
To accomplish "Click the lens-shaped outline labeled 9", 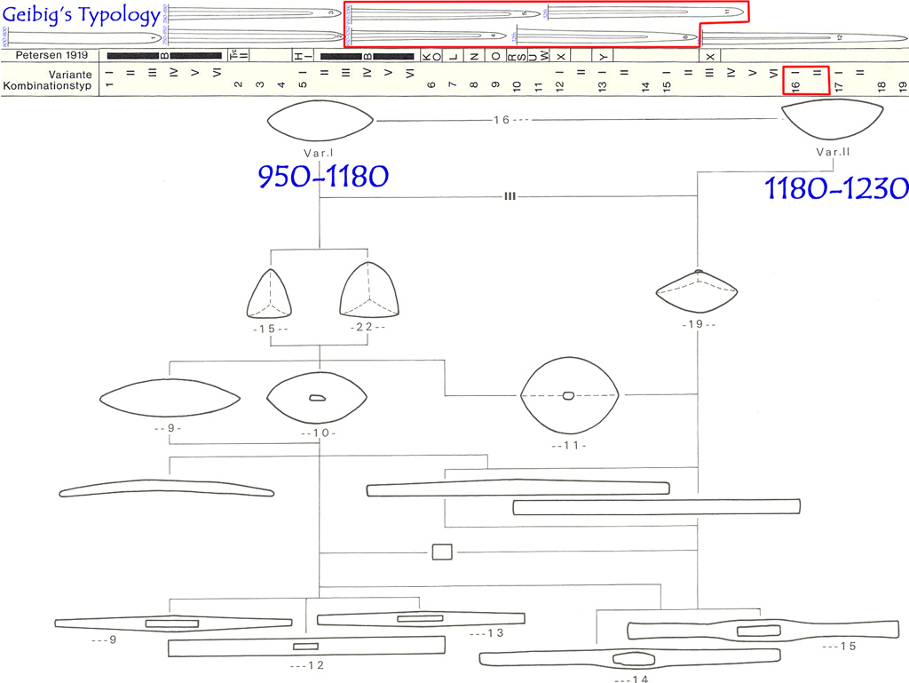I will pyautogui.click(x=169, y=397).
